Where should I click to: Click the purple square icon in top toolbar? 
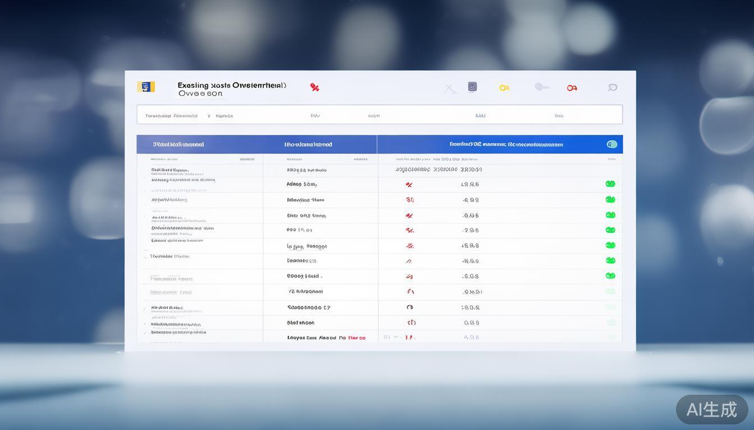coord(472,87)
